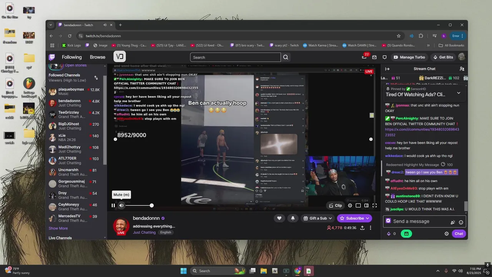Sort followed channels by viewers
The width and height of the screenshot is (492, 277).
96,78
